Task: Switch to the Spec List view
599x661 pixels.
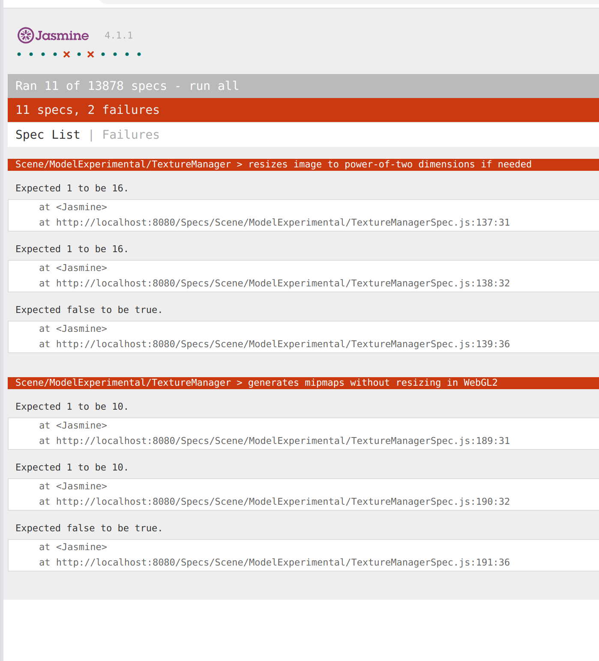Action: [48, 135]
